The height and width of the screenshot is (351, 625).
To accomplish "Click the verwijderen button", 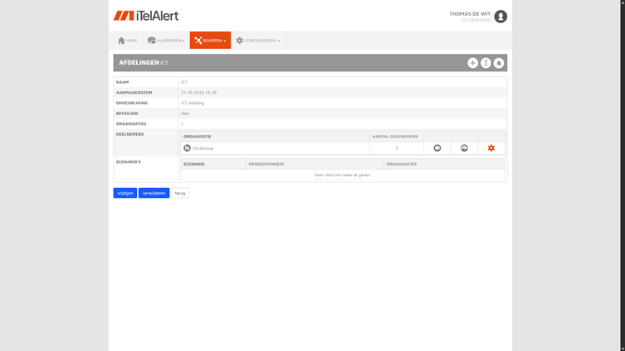I will (x=154, y=193).
